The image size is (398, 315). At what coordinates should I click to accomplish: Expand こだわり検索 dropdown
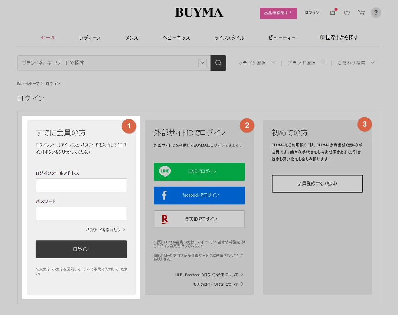click(356, 63)
